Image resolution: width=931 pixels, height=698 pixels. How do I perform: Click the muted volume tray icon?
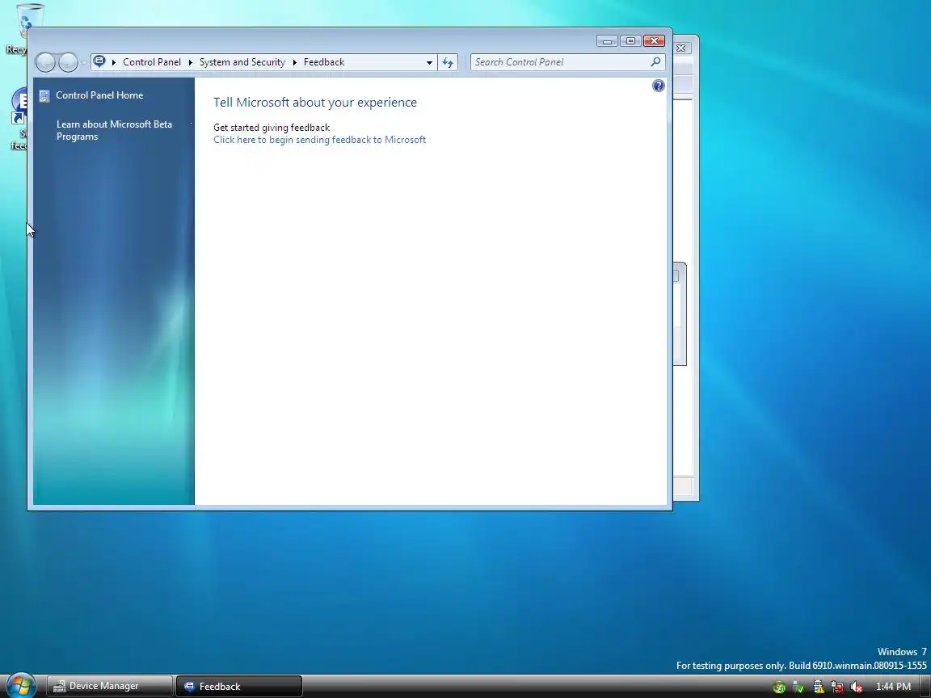pos(856,687)
